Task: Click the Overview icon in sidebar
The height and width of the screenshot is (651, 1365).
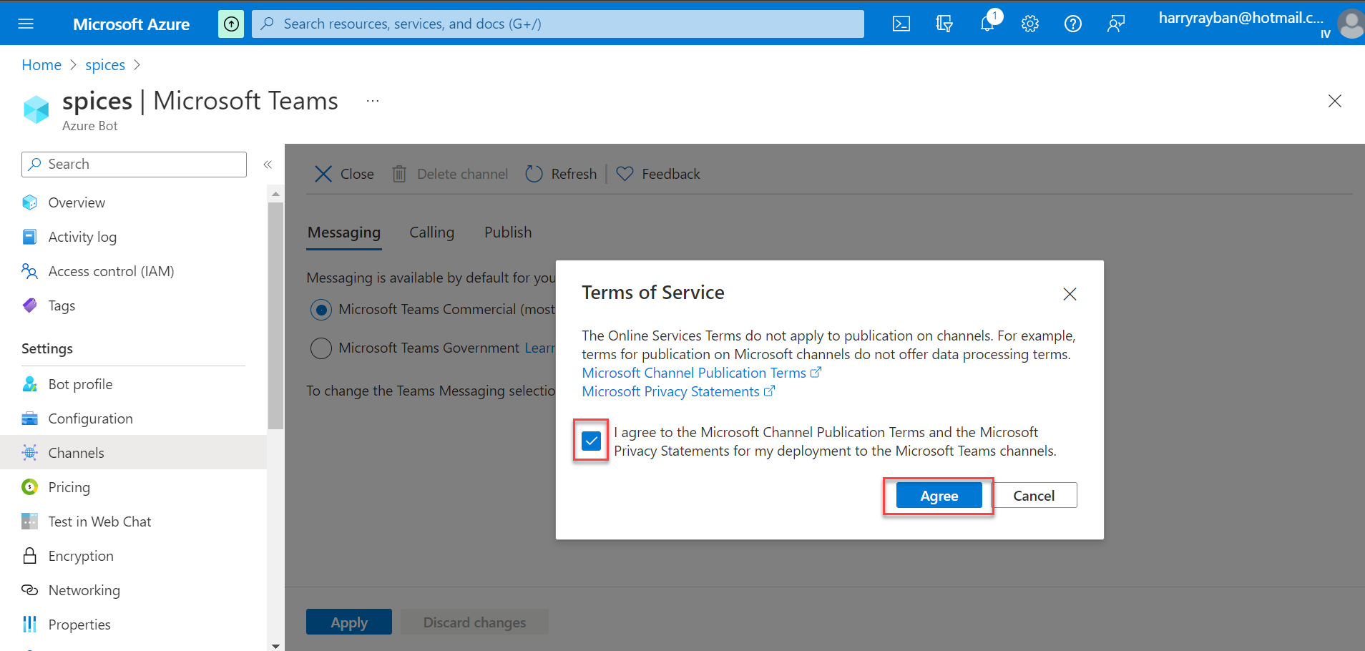Action: [29, 202]
